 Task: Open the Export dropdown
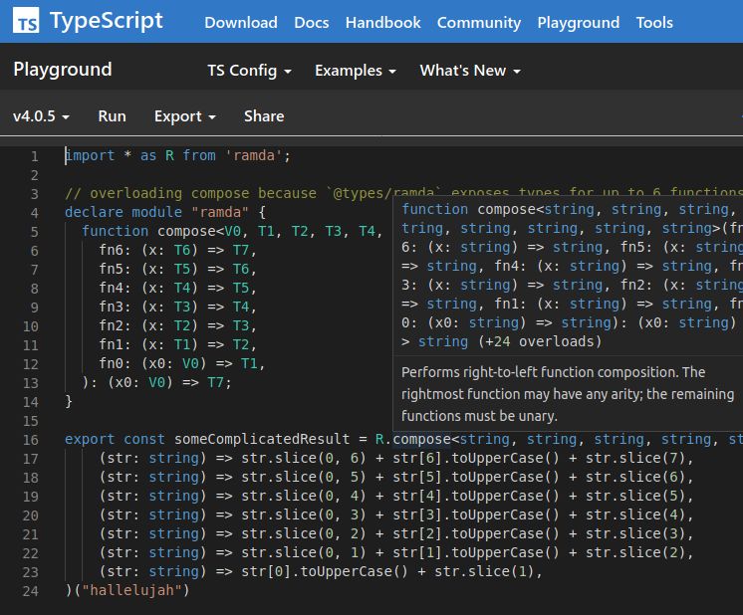185,116
